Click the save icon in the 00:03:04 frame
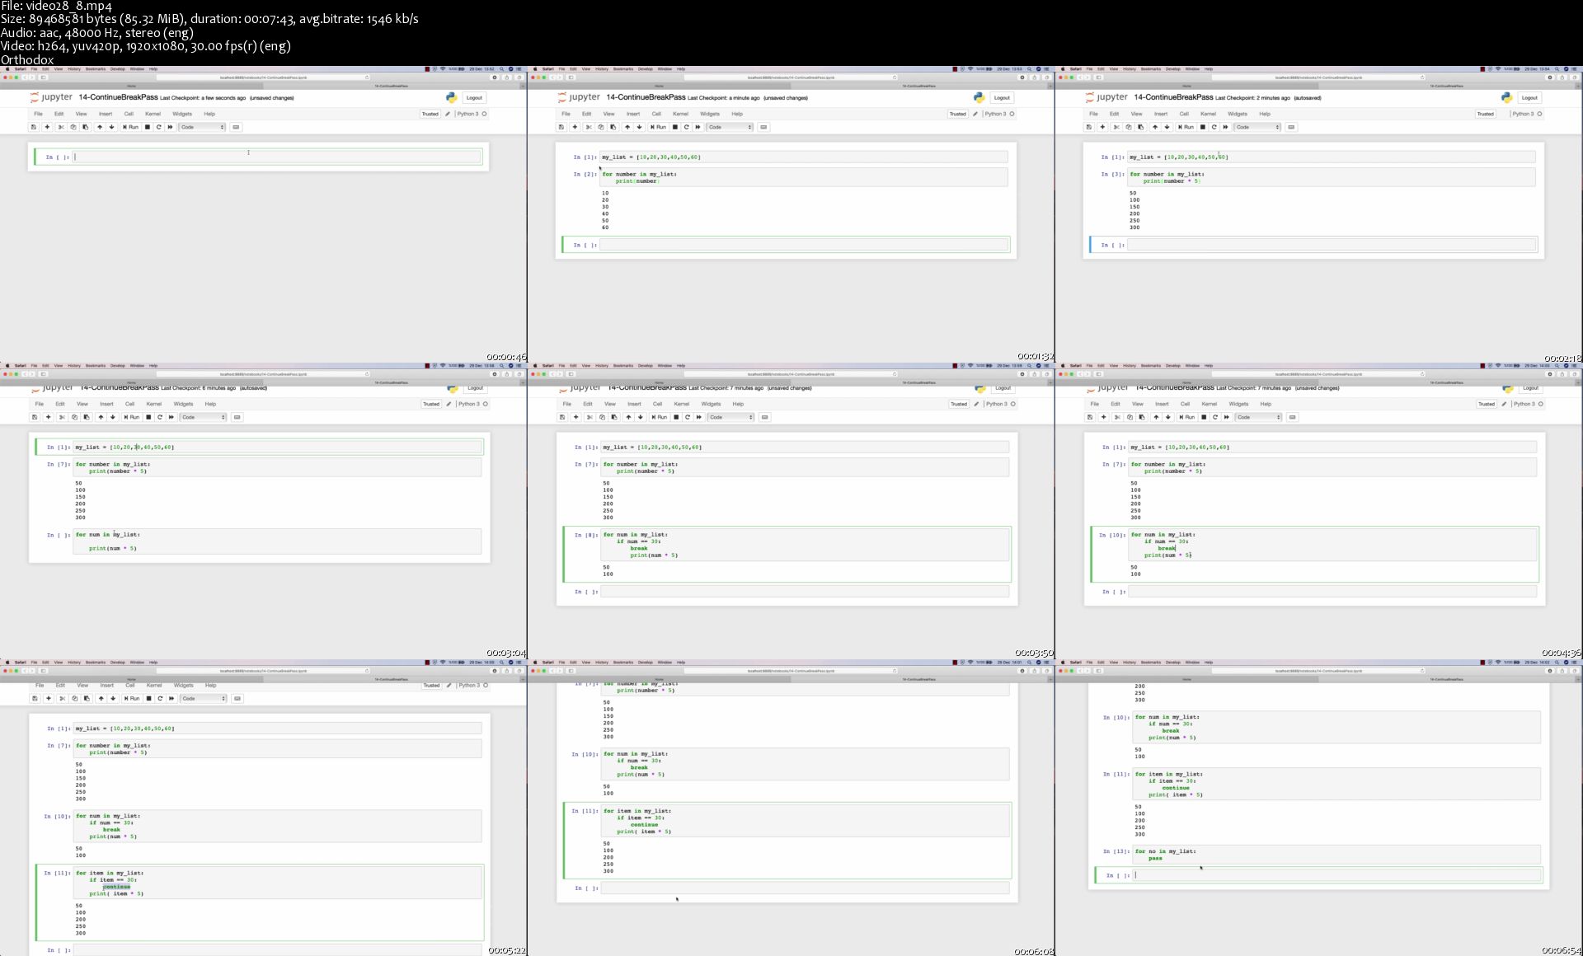 click(35, 417)
